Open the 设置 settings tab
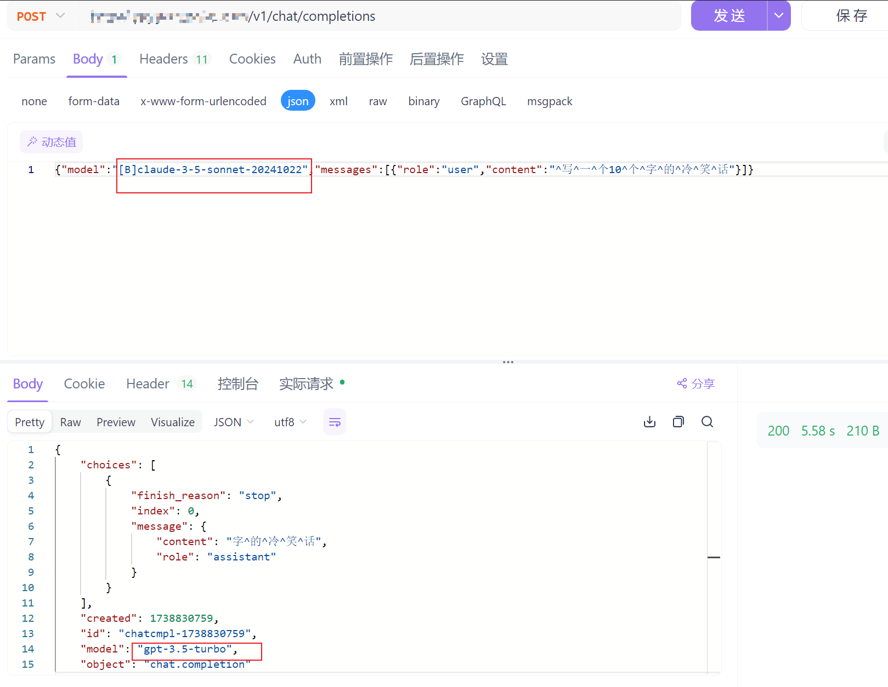Image resolution: width=888 pixels, height=687 pixels. click(494, 59)
